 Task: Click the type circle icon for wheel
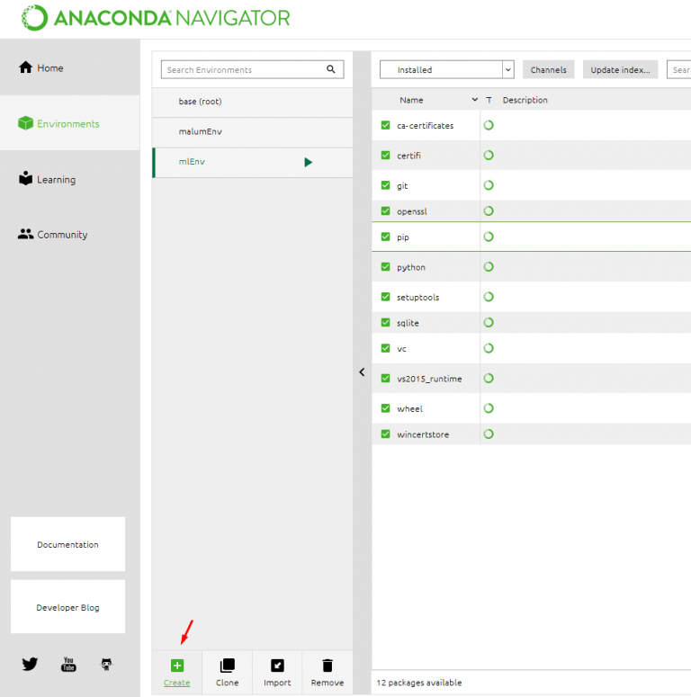[x=489, y=408]
